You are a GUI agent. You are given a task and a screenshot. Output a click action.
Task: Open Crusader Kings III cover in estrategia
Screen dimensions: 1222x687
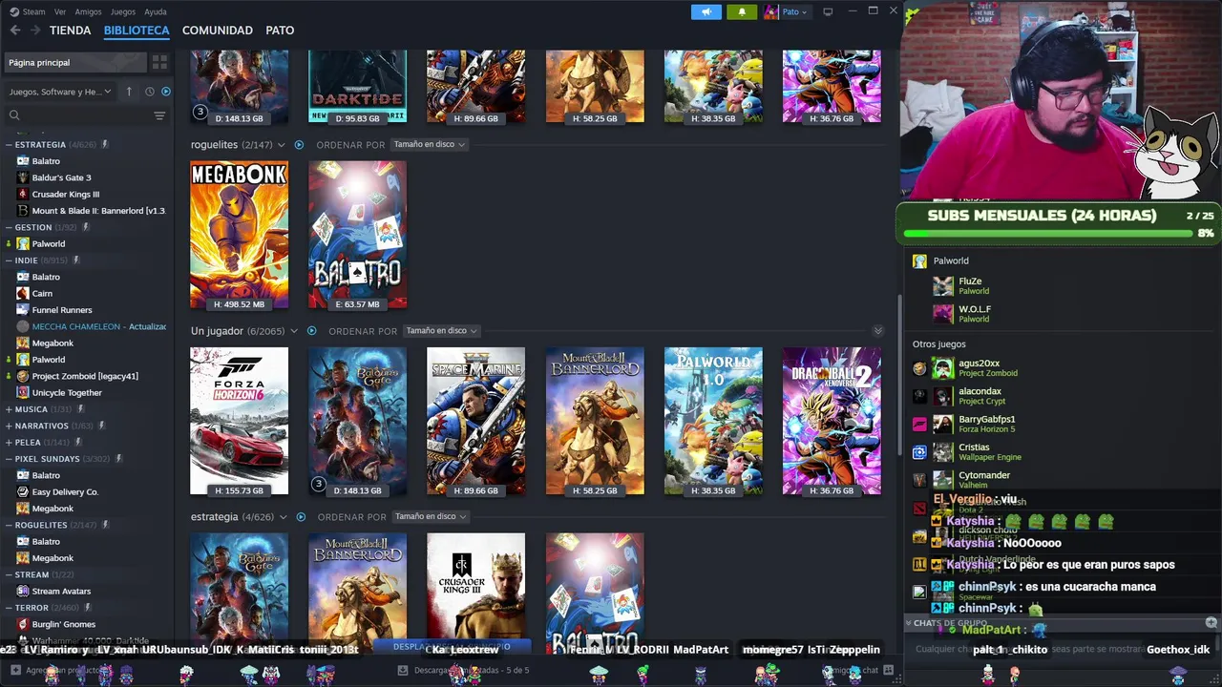[476, 593]
